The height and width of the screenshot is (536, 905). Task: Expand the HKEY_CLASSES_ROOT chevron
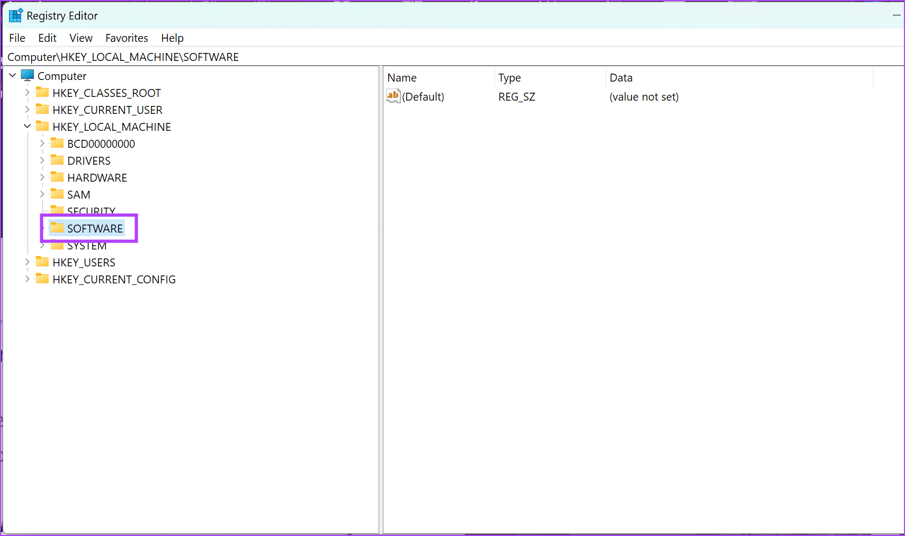[x=28, y=93]
